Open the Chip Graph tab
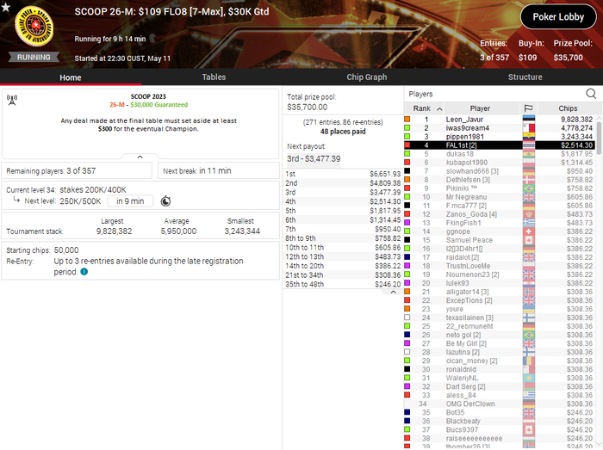The width and height of the screenshot is (603, 450). pyautogui.click(x=366, y=77)
